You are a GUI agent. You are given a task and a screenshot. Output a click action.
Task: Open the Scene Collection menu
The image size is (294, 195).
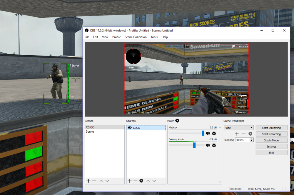point(136,37)
